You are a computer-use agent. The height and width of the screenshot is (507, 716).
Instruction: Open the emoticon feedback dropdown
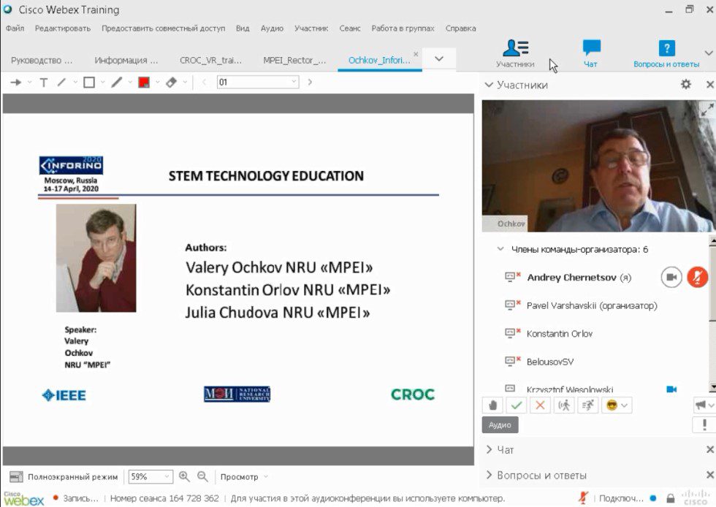(x=616, y=405)
